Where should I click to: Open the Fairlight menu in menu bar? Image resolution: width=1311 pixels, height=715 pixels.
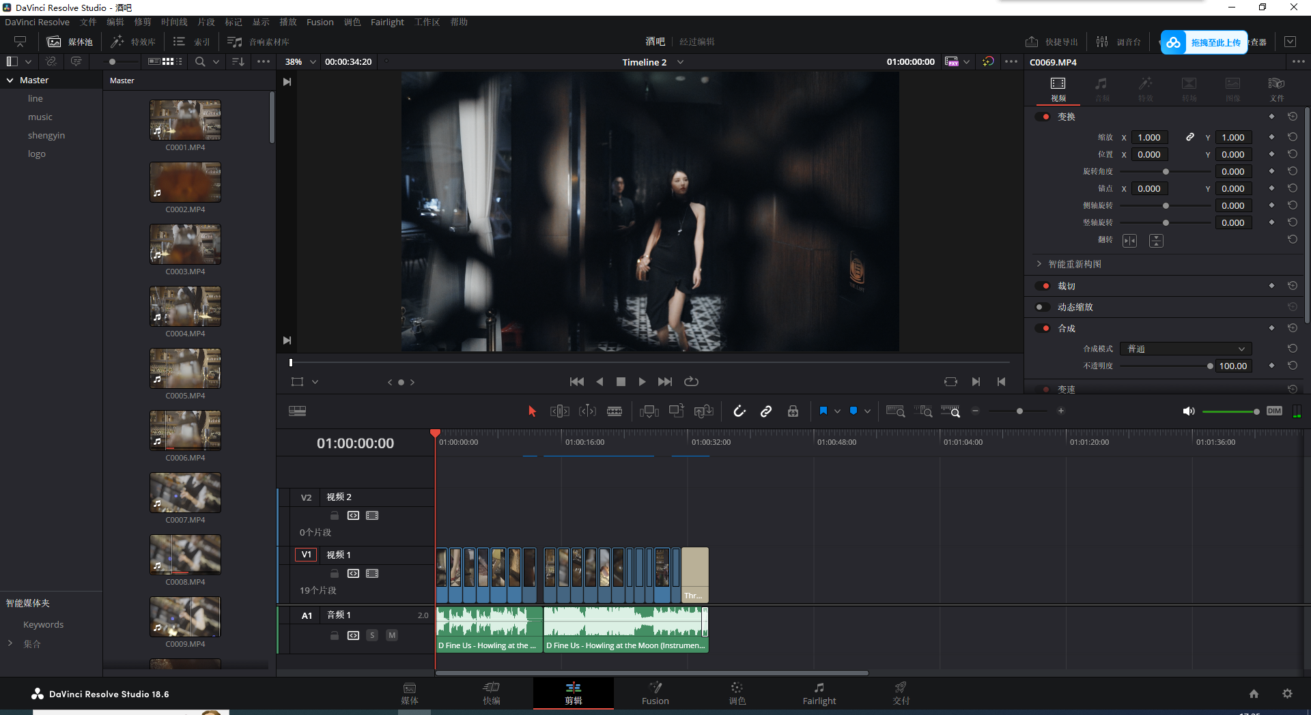[387, 22]
